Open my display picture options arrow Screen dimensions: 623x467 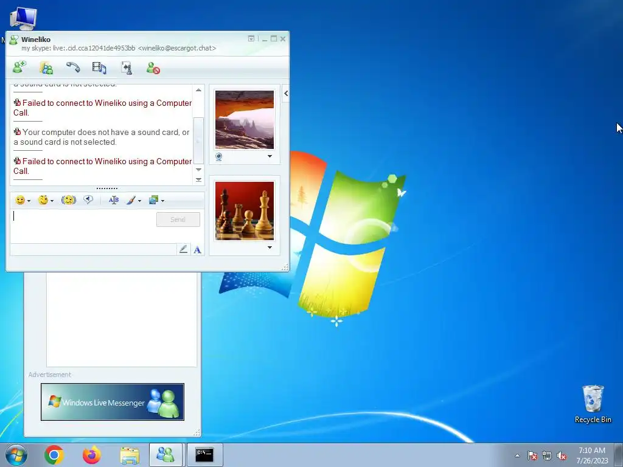[x=270, y=247]
